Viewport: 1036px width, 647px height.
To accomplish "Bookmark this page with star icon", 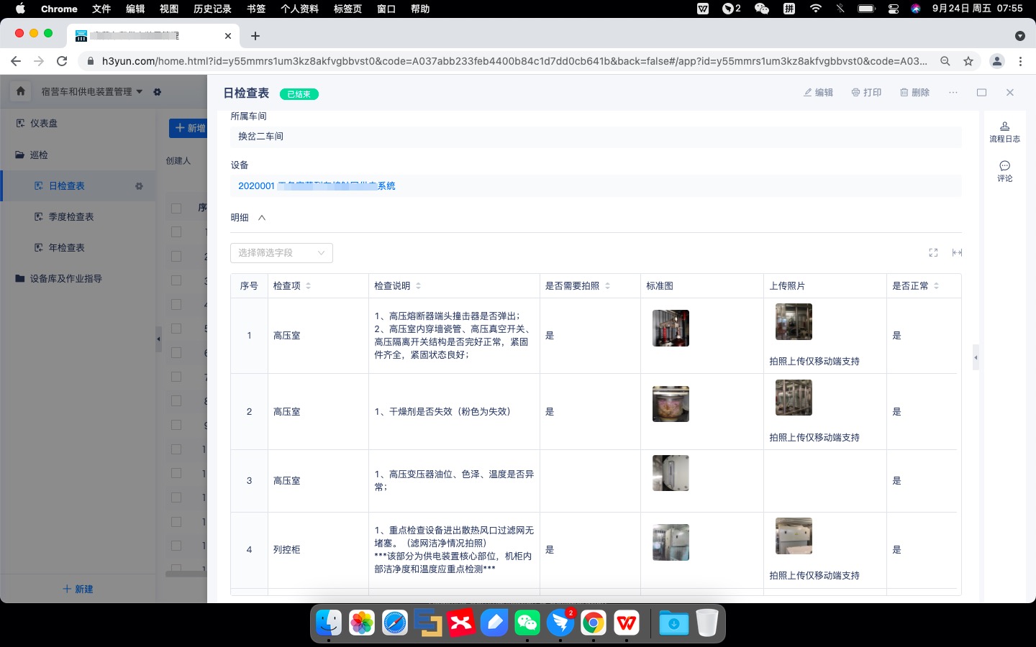I will (968, 61).
